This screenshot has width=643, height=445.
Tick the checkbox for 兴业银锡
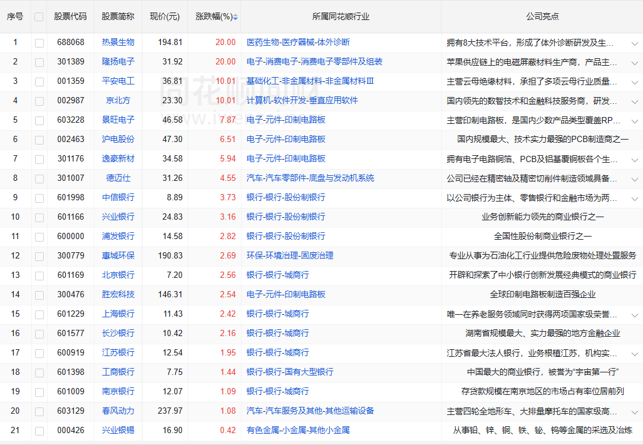(x=39, y=431)
